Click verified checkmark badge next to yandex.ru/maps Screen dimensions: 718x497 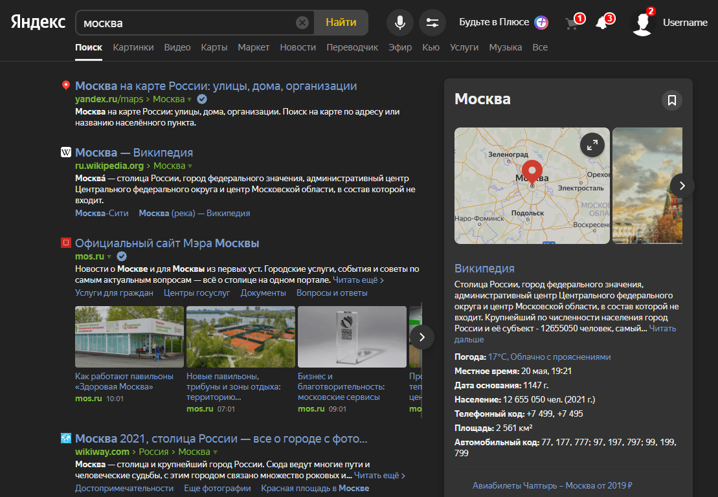(201, 99)
